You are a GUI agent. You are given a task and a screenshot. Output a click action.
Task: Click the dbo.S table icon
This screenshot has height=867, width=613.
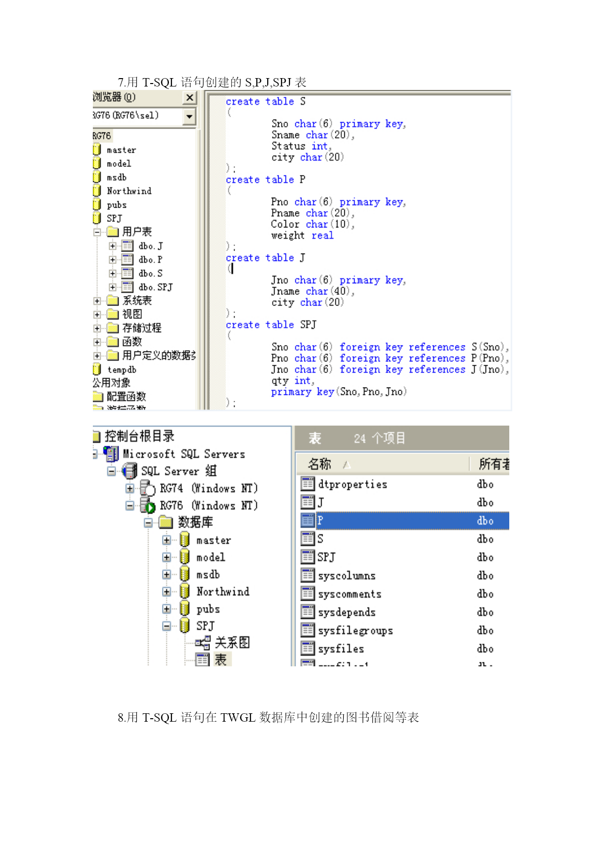(127, 273)
